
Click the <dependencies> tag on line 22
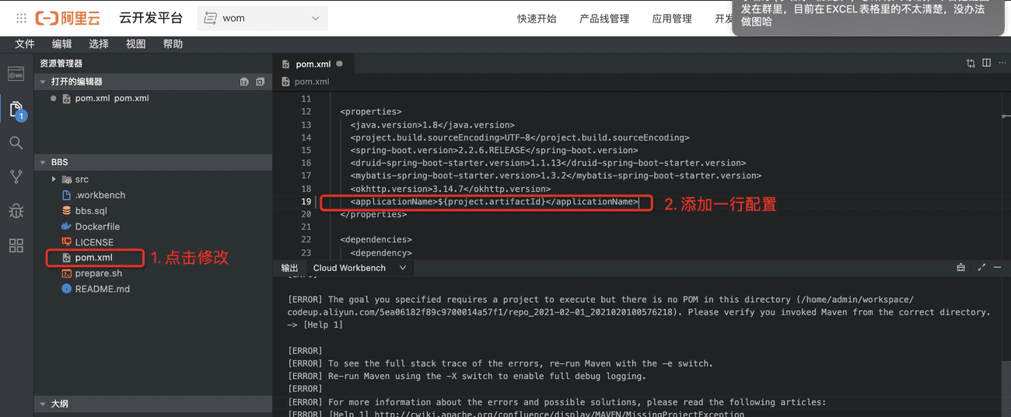[376, 240]
